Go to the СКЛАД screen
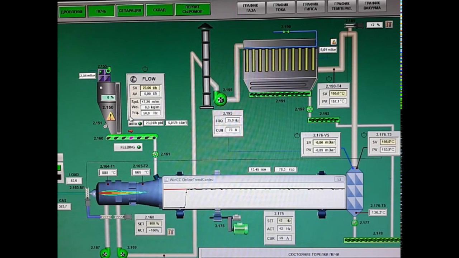 (x=159, y=10)
